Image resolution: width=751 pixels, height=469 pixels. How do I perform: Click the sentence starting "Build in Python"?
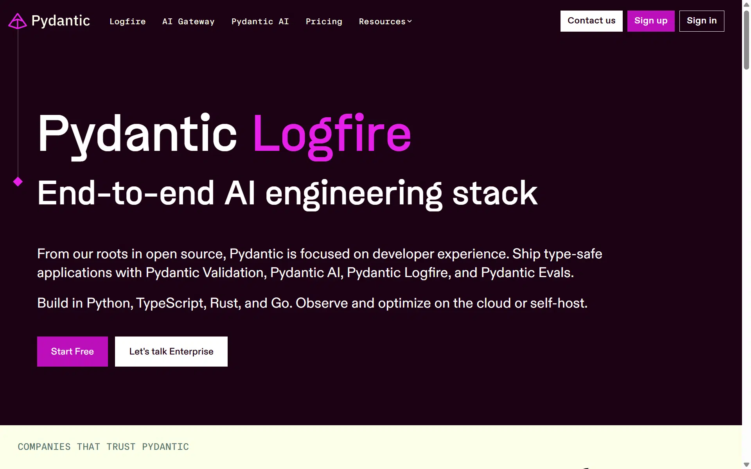(x=312, y=303)
